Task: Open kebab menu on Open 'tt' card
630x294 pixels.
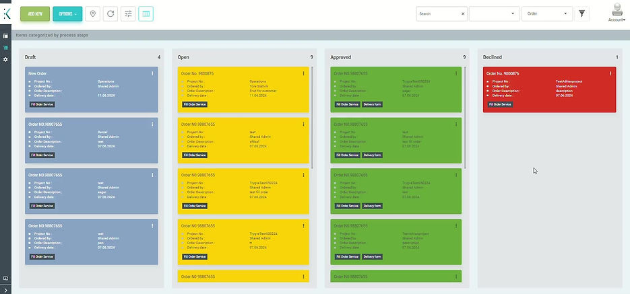Action: tap(303, 226)
